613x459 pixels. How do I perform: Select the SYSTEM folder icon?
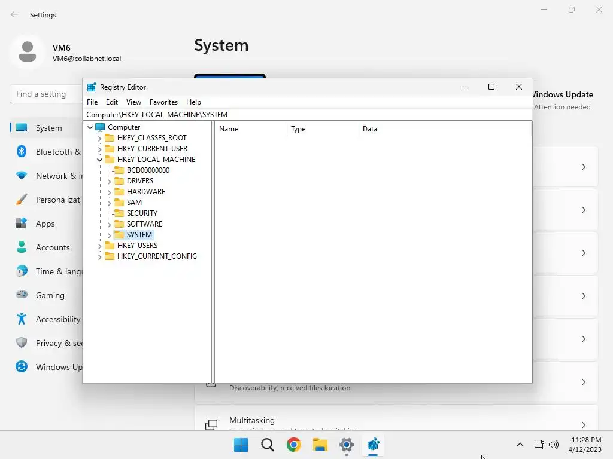pos(119,234)
